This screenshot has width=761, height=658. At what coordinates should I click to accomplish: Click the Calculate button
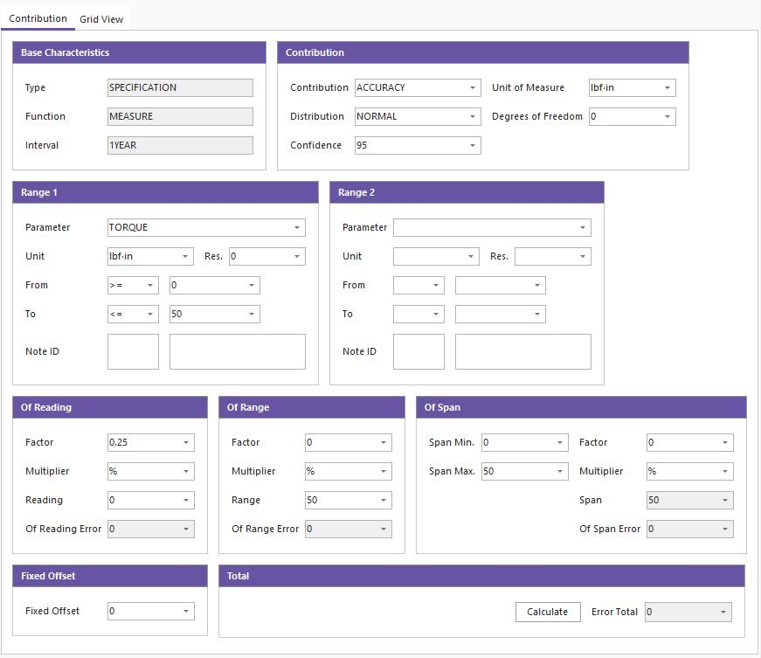click(x=547, y=612)
